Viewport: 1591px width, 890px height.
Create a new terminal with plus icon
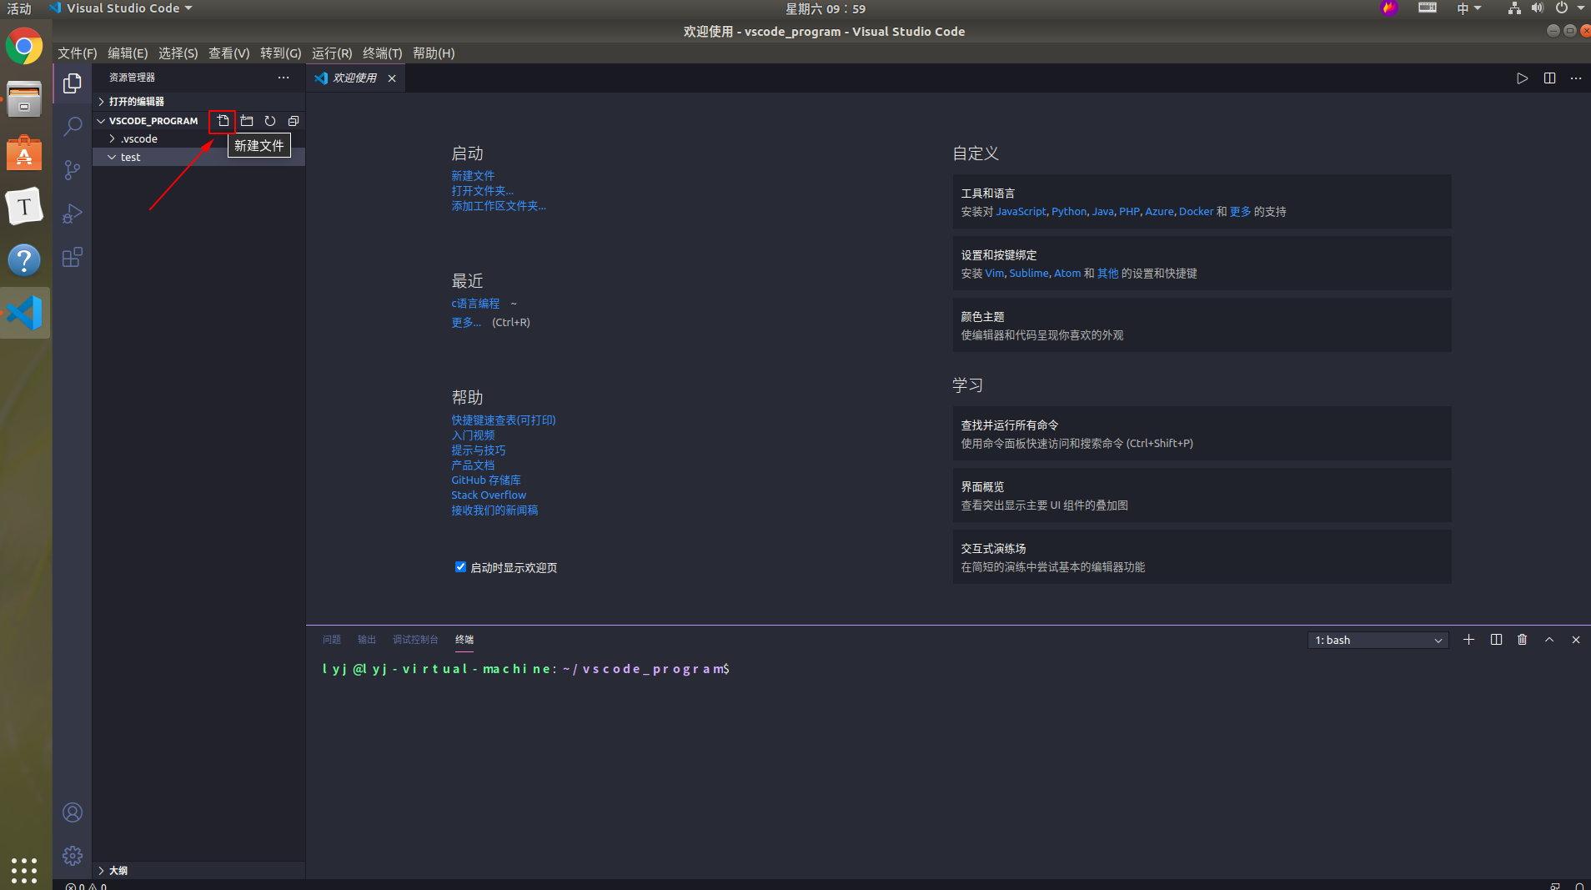tap(1469, 640)
